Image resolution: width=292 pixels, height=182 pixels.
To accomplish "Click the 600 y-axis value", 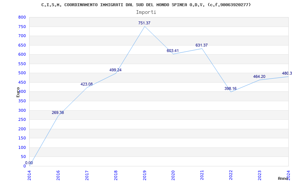I will [22, 54].
